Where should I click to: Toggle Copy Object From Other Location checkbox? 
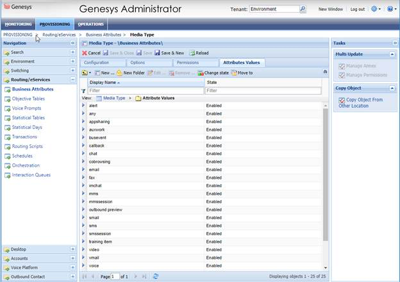click(x=341, y=100)
